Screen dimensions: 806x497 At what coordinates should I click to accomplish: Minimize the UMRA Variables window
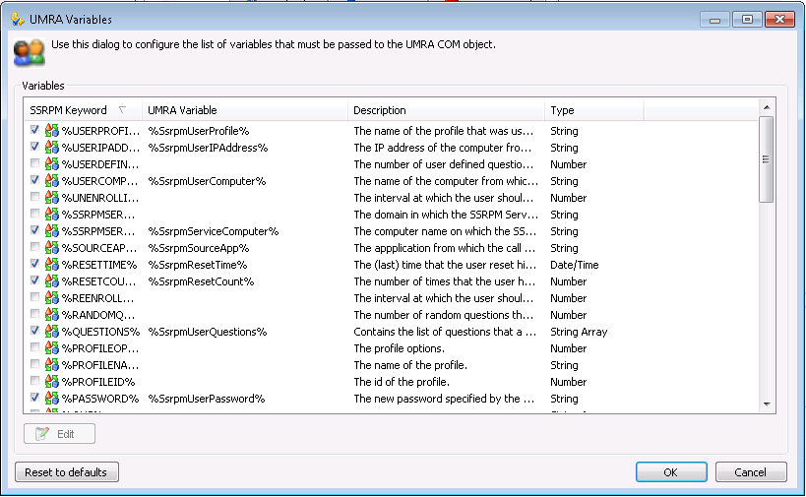click(x=714, y=20)
